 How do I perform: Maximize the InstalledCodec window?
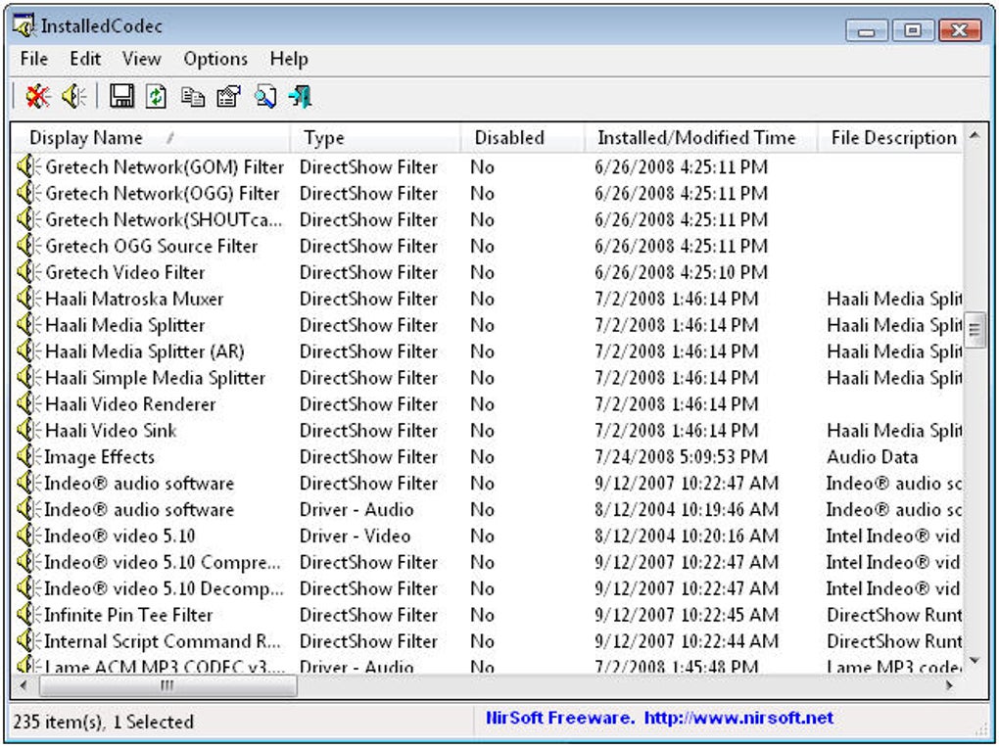click(913, 30)
